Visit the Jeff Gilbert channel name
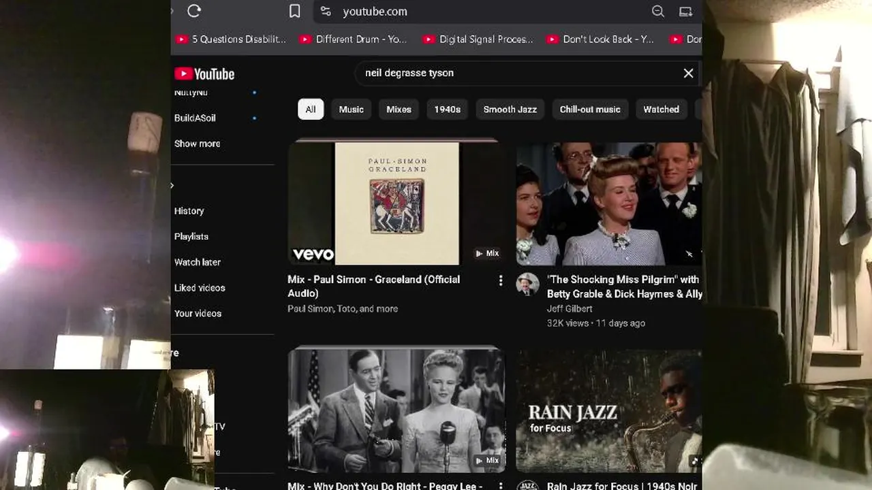Screen dimensions: 872x490 (570, 309)
